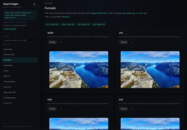Open the Geometry section
Image resolution: width=187 pixels, height=130 pixels.
tap(20, 65)
